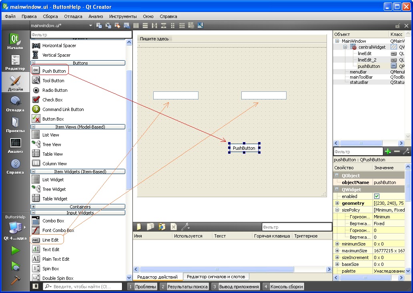Screen dimensions: 413x293
Task: Open the Файл menu
Action: [x=10, y=16]
